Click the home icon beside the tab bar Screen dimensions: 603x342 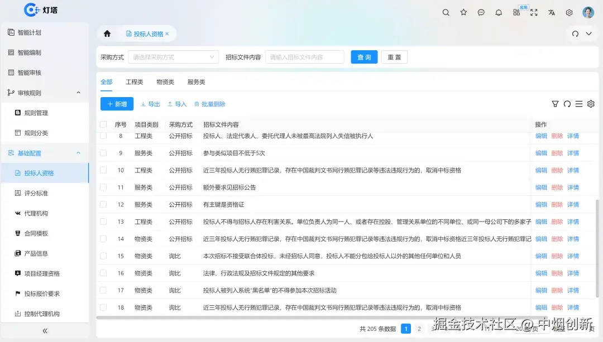(x=106, y=33)
